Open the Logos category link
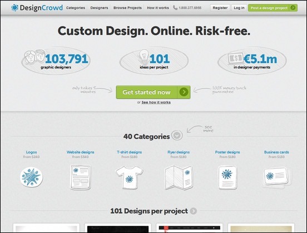307x233 pixels. tap(31, 152)
